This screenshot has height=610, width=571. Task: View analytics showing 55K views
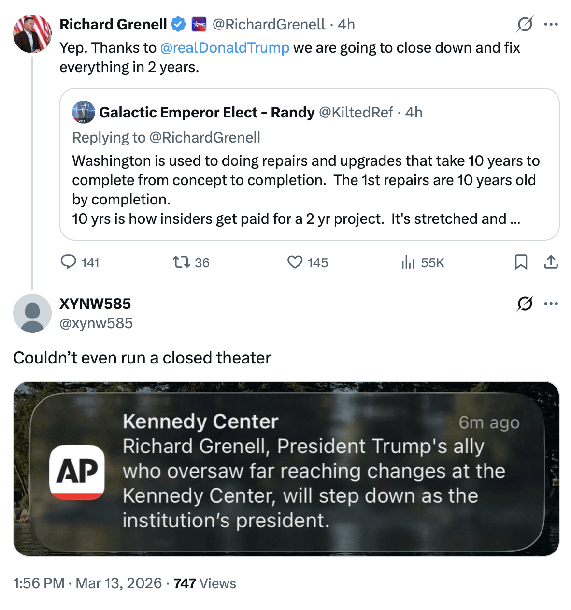408,262
